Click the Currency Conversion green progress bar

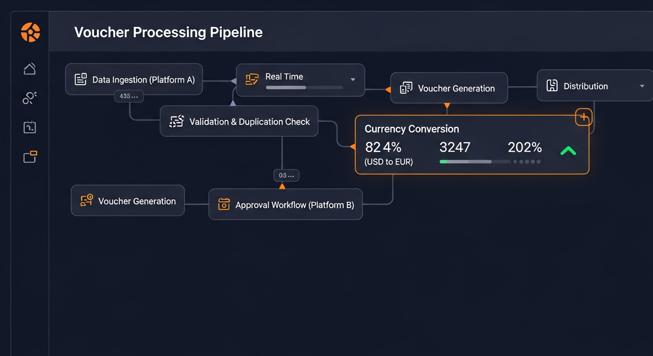click(x=475, y=162)
